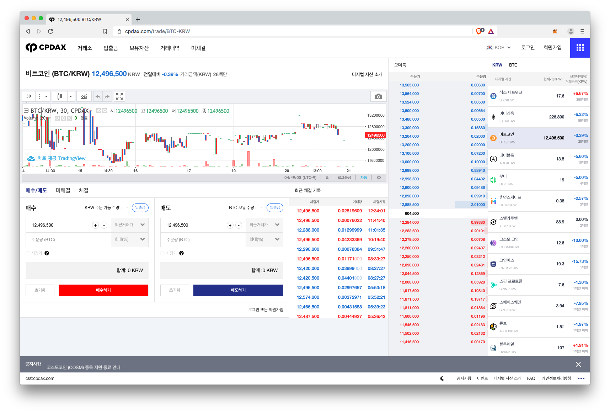Open help tooltip next to buy market price
Viewport: 610px width, 413px height.
[47, 253]
